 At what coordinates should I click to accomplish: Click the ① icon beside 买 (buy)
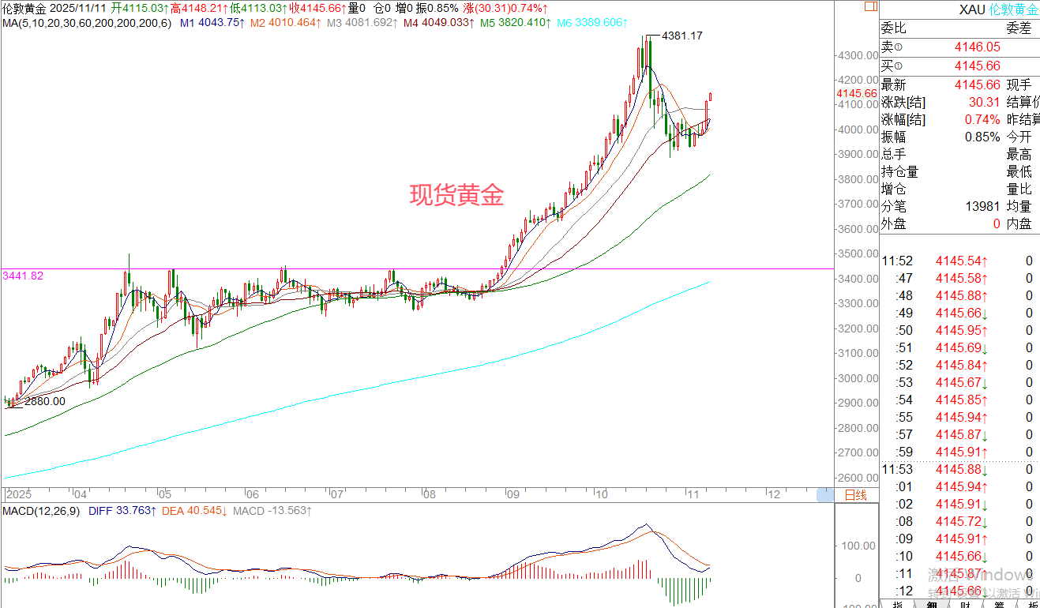898,66
